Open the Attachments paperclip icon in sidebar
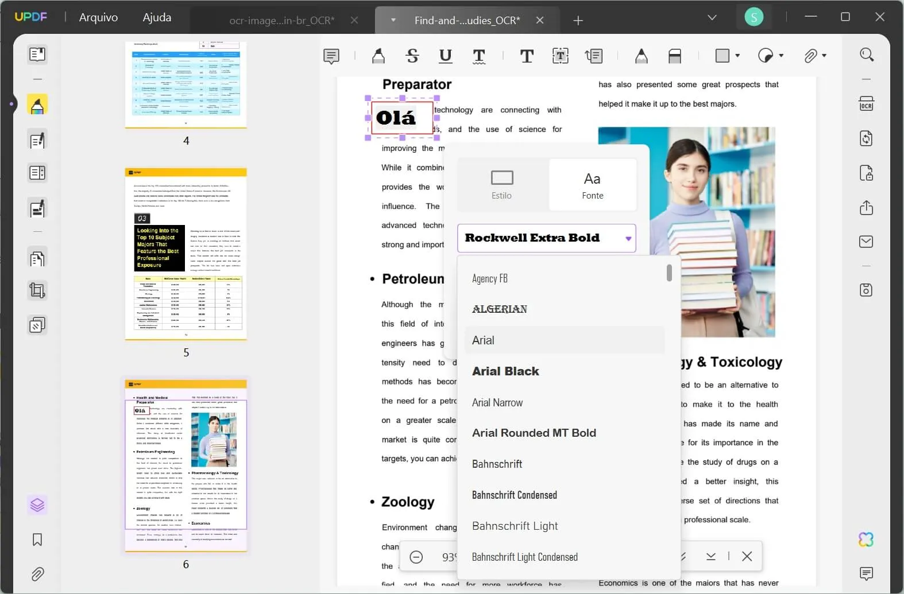 pos(37,574)
